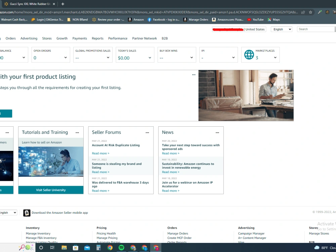Close the Gucci Sync XXL tab
The image size is (336, 252).
pos(54,4)
